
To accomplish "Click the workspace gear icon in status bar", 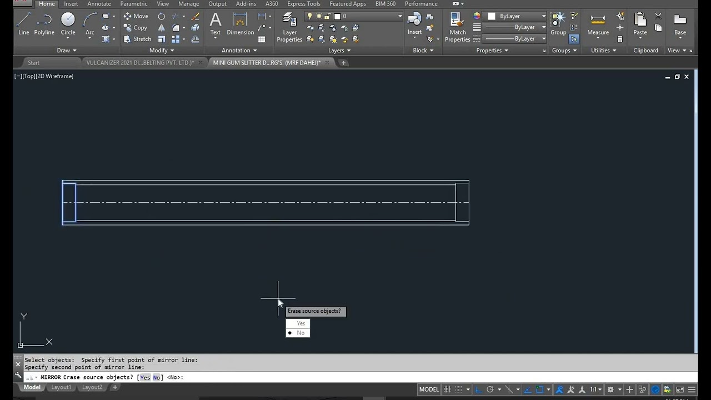I will (610, 389).
